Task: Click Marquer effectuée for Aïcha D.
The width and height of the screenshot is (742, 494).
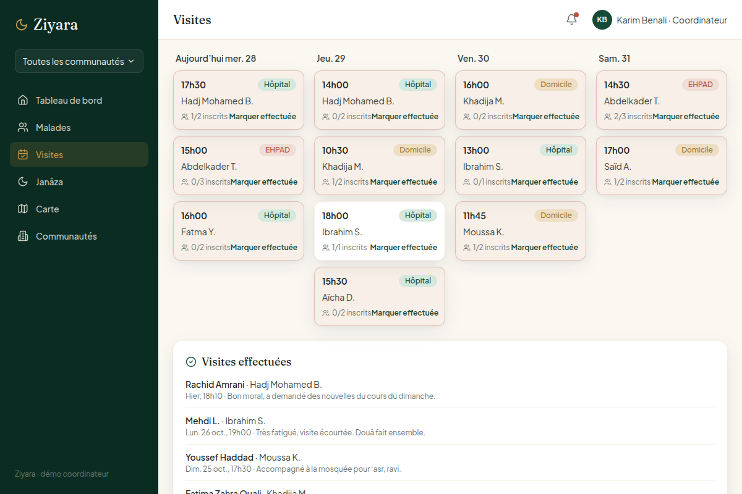Action: 405,313
